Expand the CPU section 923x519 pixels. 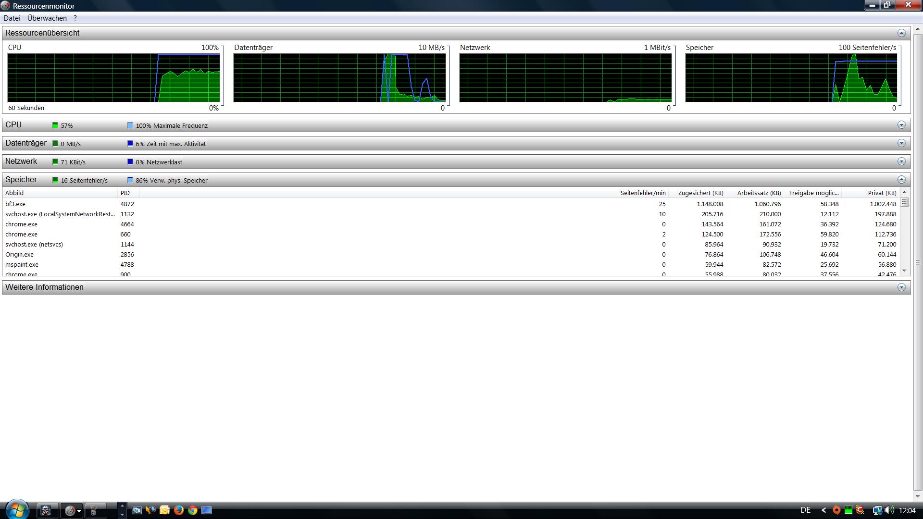[901, 125]
